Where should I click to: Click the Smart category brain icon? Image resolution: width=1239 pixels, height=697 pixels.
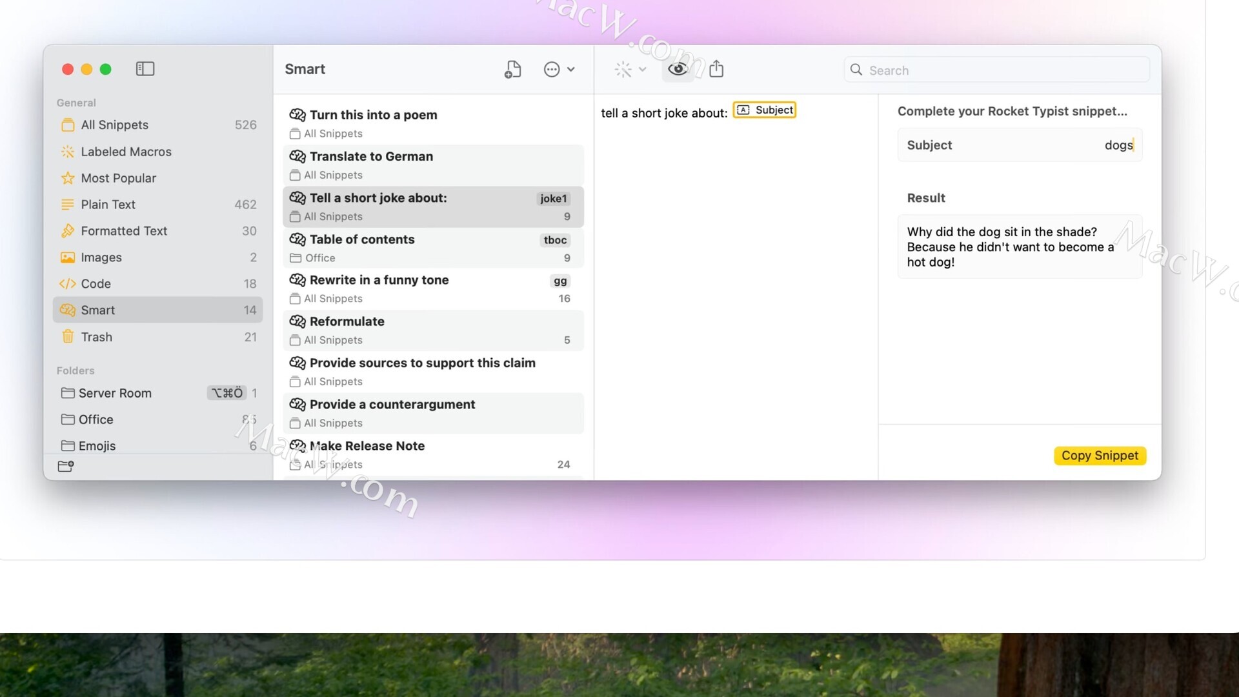68,310
